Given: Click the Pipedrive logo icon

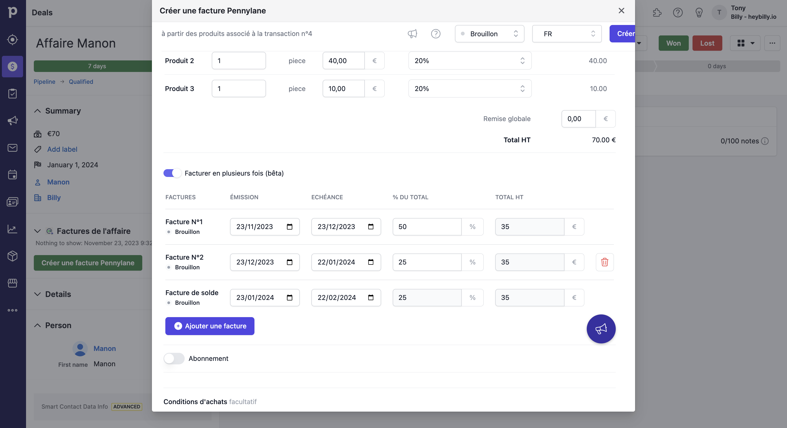Looking at the screenshot, I should coord(13,12).
